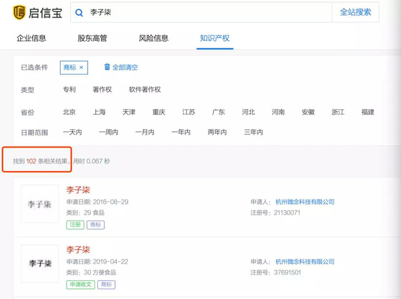Set date range to 三年内
401x299 pixels.
point(253,132)
